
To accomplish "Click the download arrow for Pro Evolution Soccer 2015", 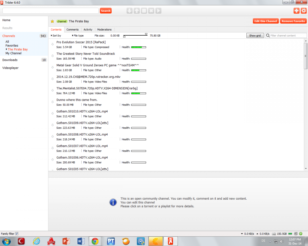I will tap(53, 44).
